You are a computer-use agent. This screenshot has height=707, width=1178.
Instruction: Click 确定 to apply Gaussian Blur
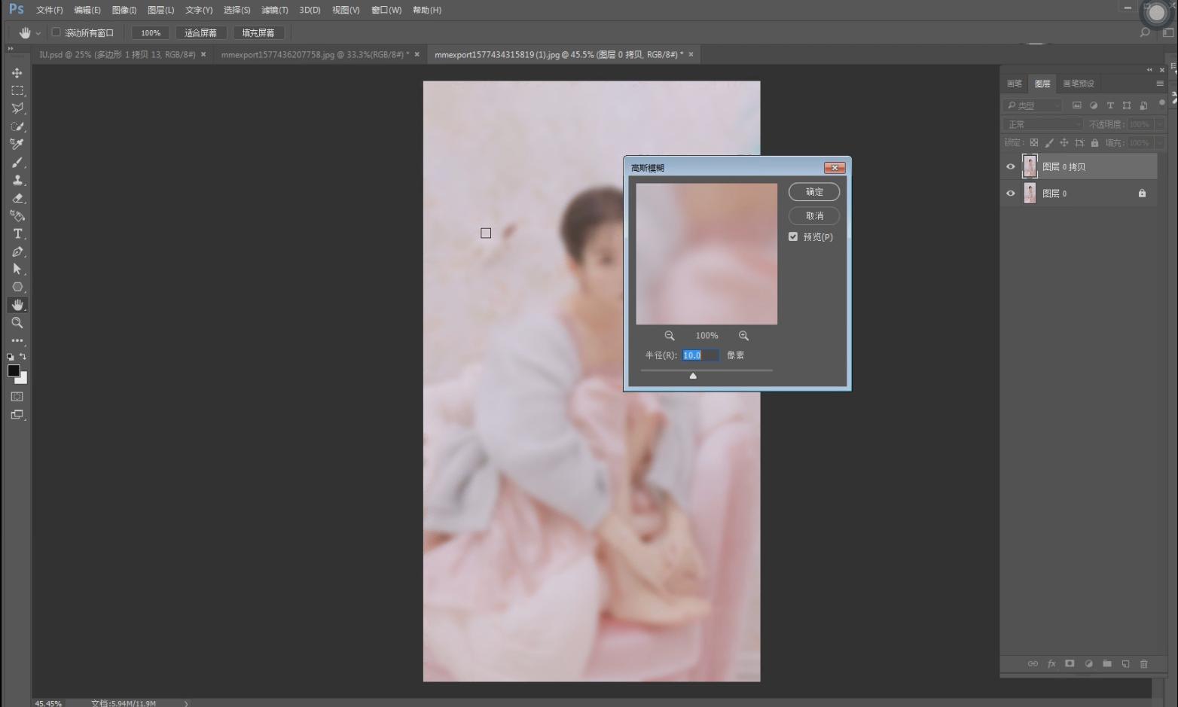(x=814, y=192)
